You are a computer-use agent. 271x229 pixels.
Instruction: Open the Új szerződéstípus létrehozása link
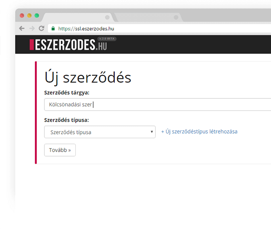click(x=199, y=132)
